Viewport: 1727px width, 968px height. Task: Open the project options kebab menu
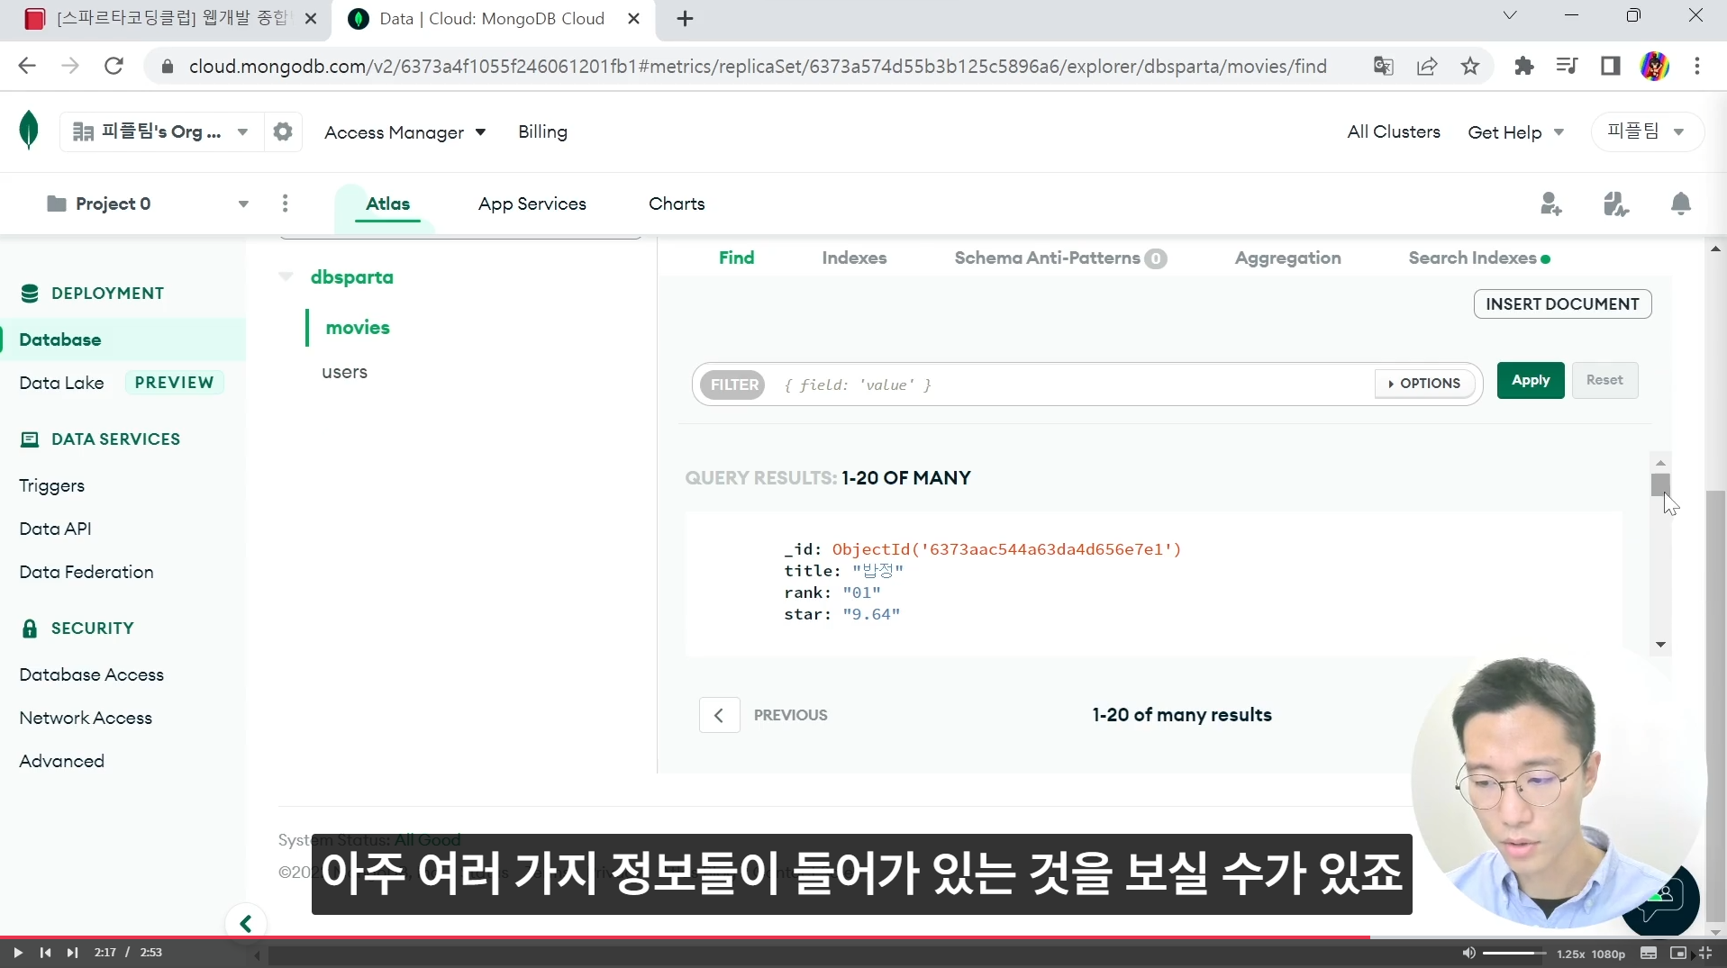click(285, 204)
